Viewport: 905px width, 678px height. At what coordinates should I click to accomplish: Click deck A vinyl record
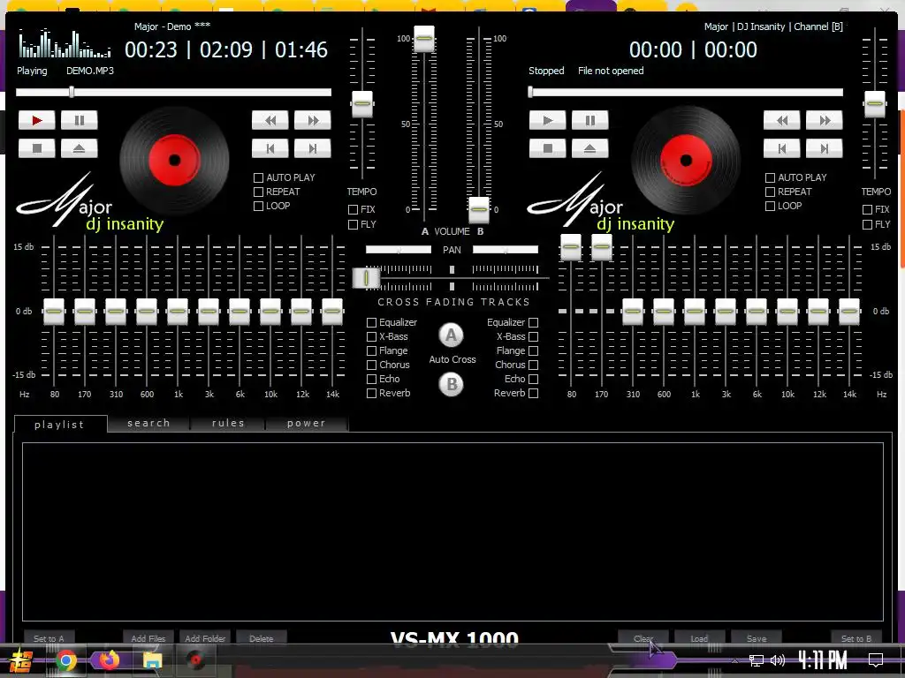click(174, 161)
